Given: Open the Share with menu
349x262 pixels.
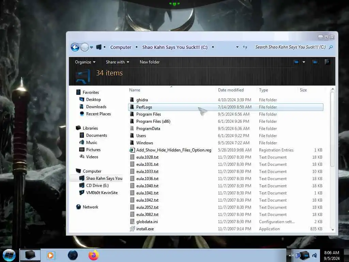Looking at the screenshot, I should coord(117,62).
